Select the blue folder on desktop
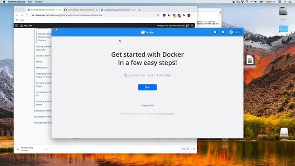 coord(283,29)
